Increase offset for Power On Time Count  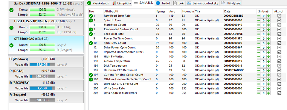coord(268,39)
